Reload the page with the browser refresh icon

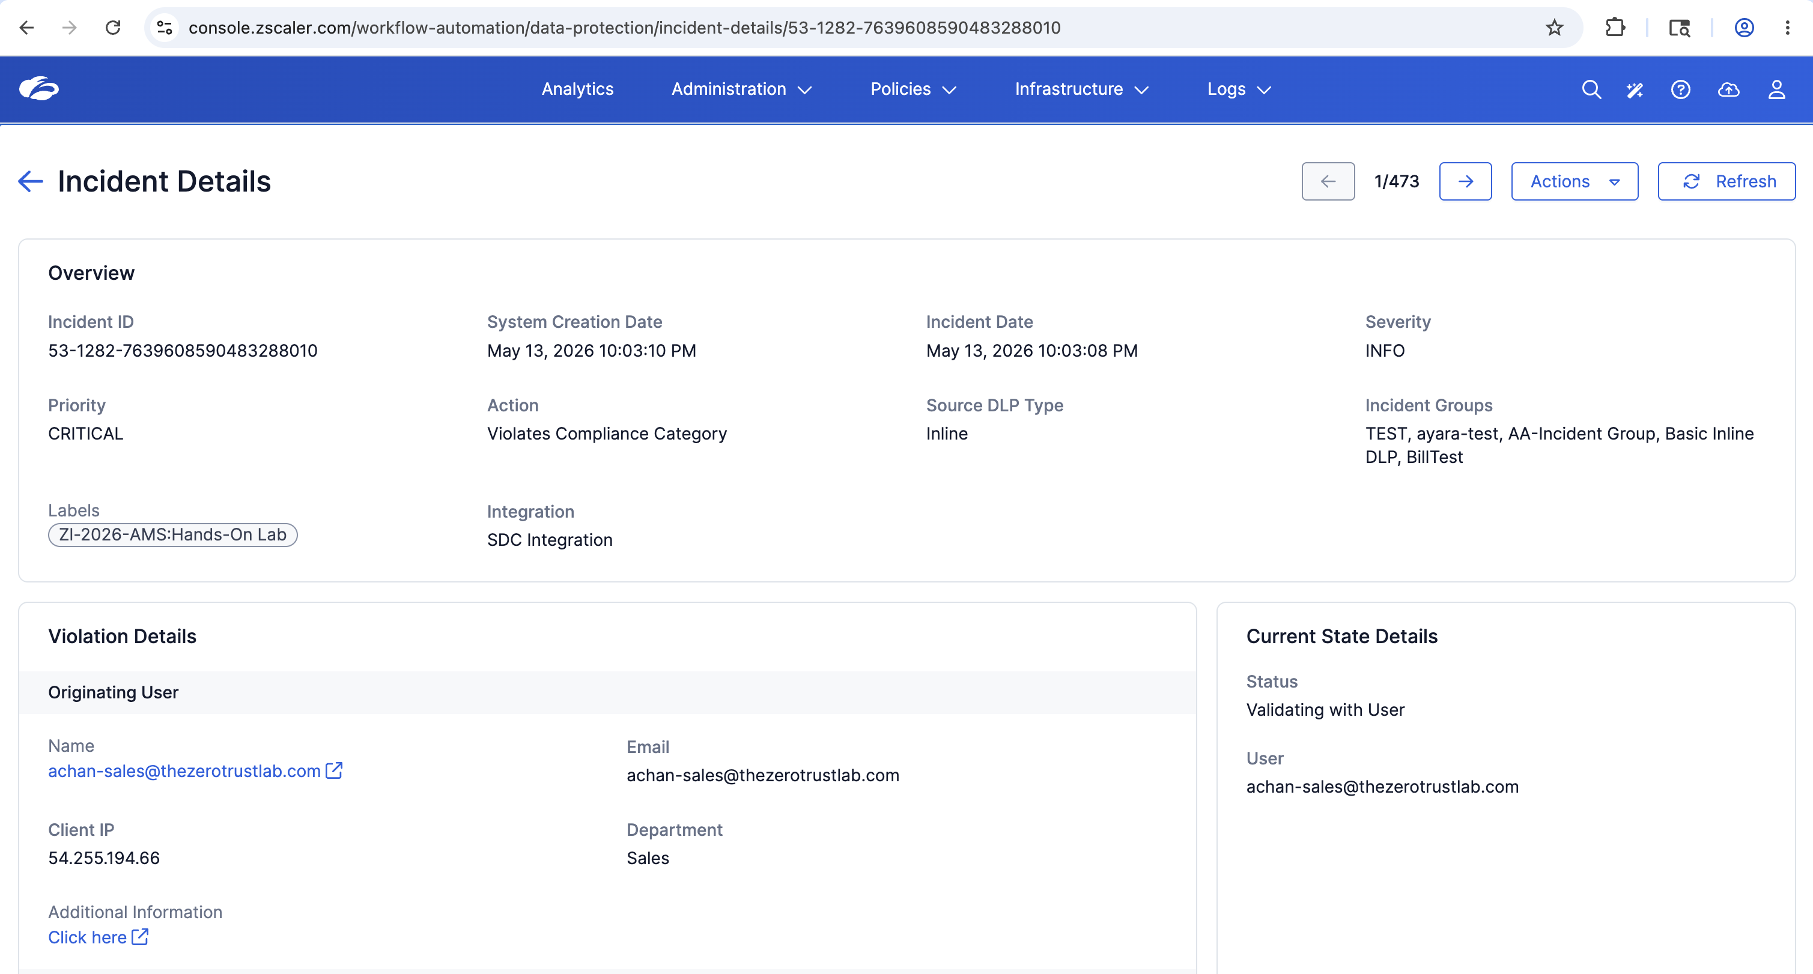(x=112, y=28)
